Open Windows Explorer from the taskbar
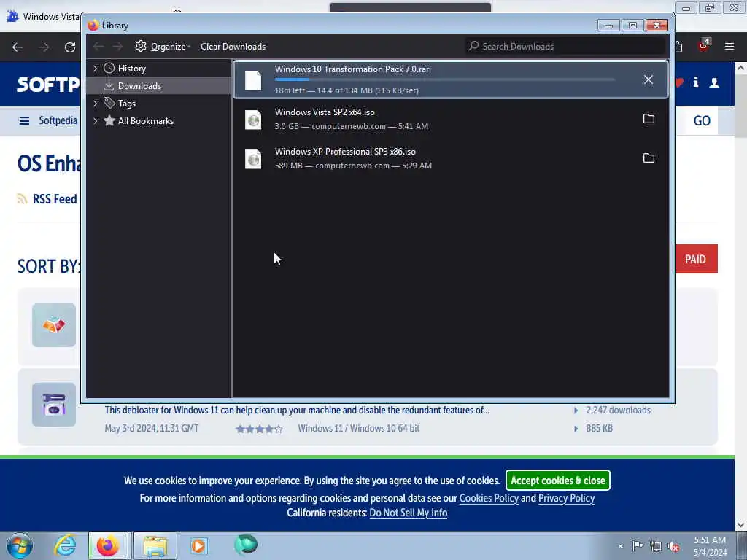 (x=155, y=545)
